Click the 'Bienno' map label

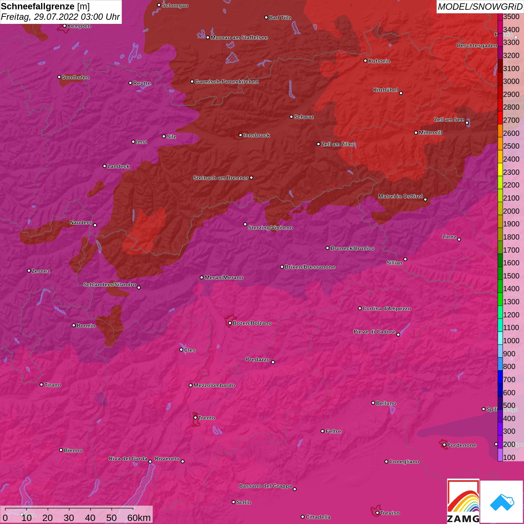(73, 450)
